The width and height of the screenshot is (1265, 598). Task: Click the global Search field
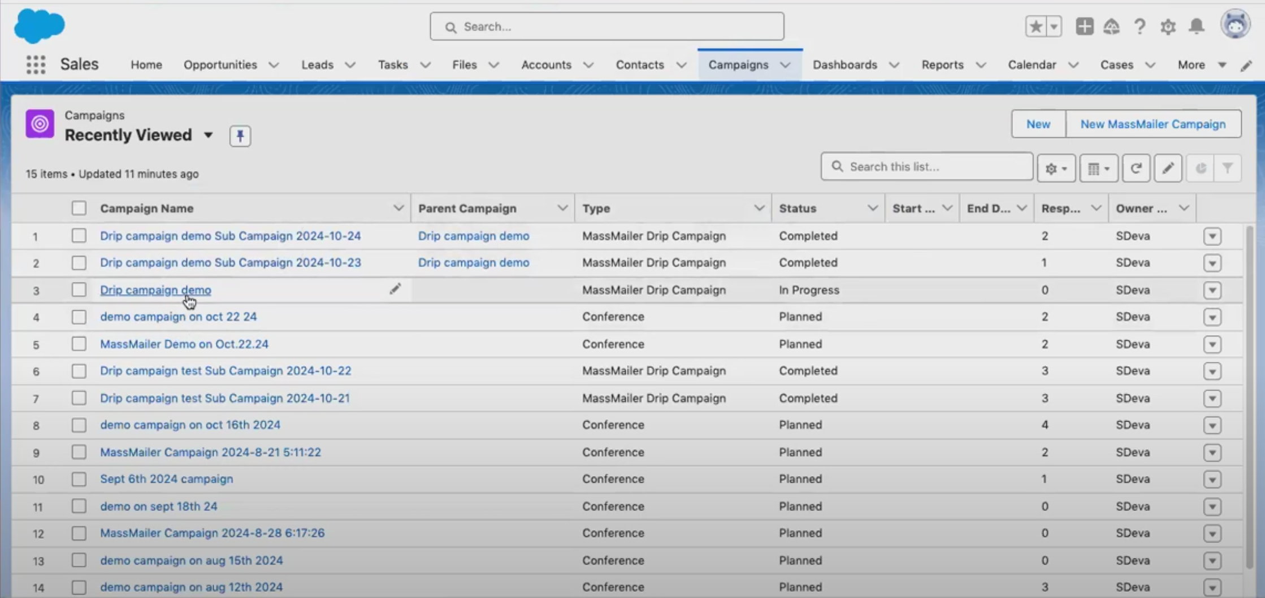[606, 27]
